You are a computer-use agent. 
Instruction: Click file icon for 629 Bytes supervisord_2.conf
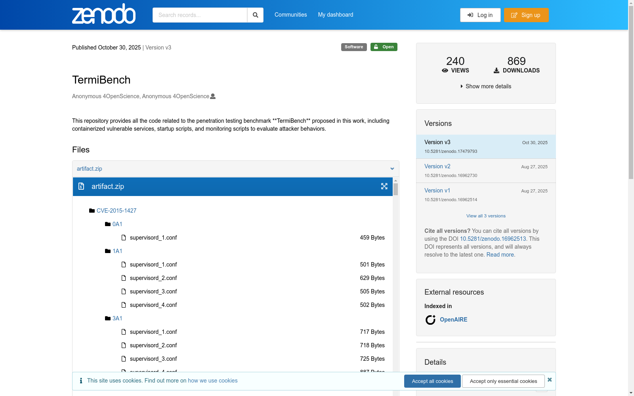coord(124,278)
